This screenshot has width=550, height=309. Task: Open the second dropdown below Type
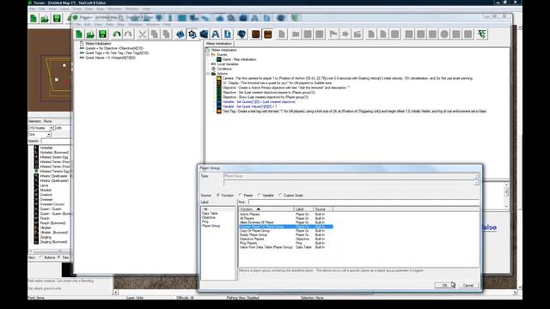click(476, 183)
